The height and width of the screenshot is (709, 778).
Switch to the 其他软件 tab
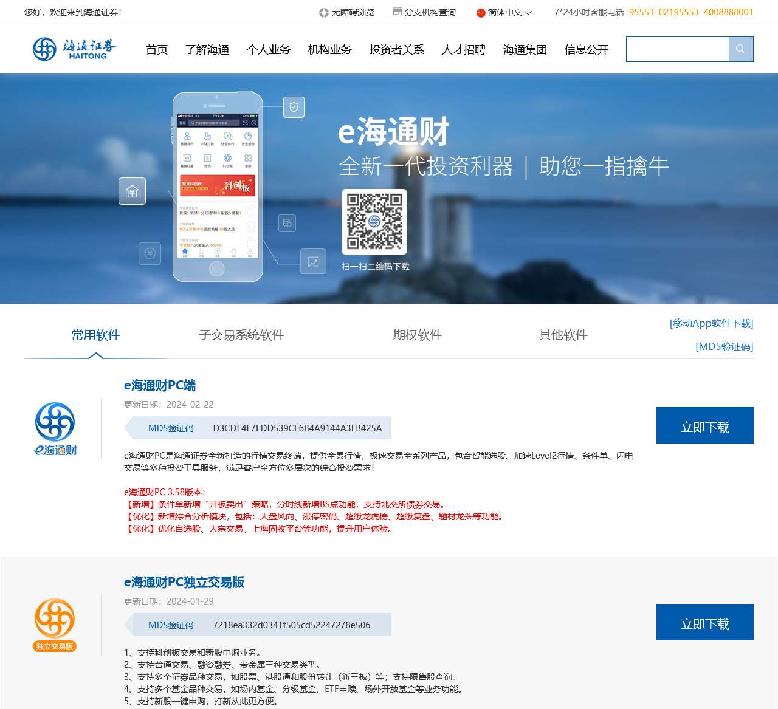(563, 335)
